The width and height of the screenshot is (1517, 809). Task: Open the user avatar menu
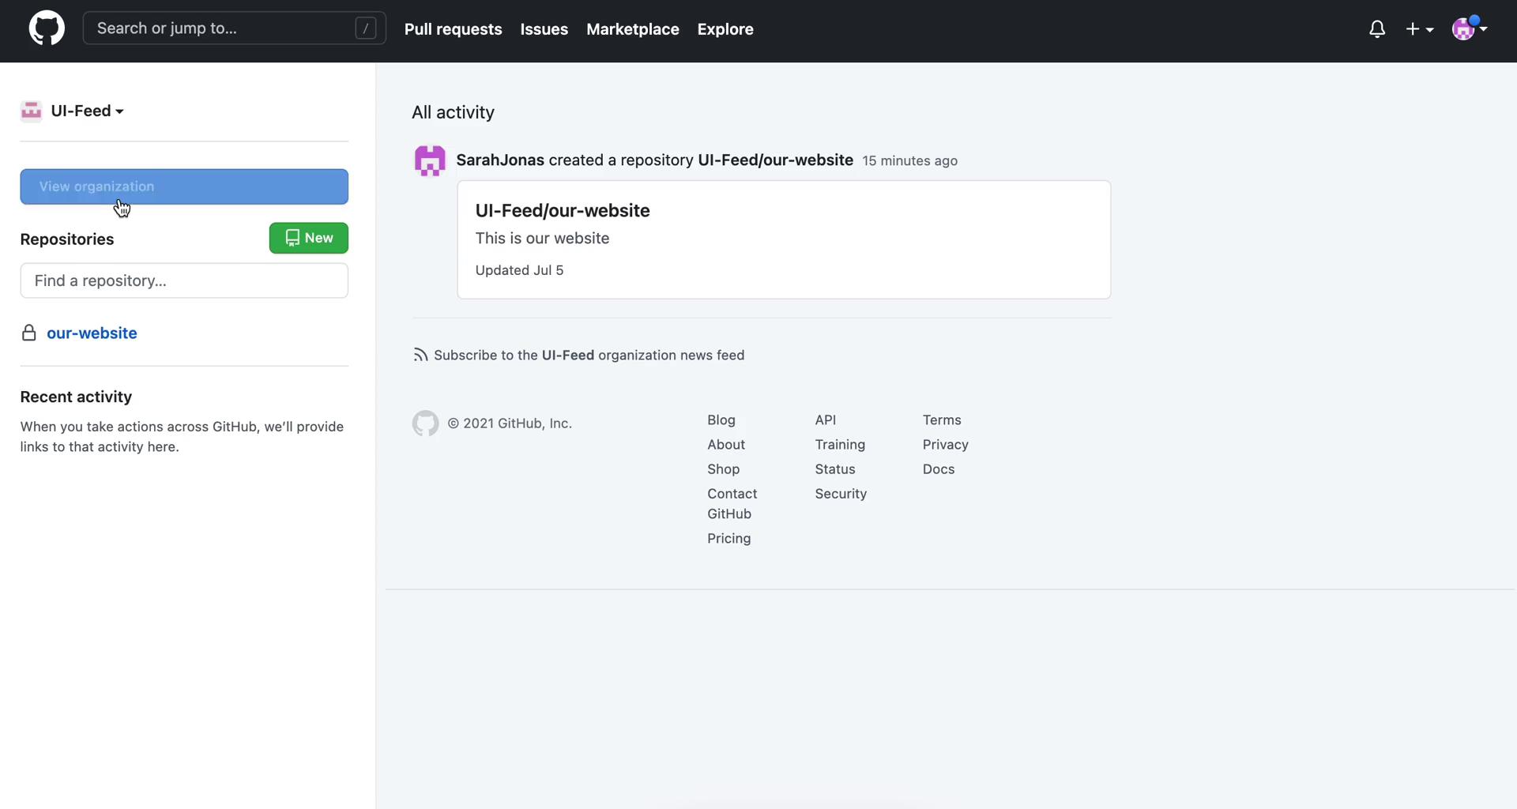point(1470,28)
